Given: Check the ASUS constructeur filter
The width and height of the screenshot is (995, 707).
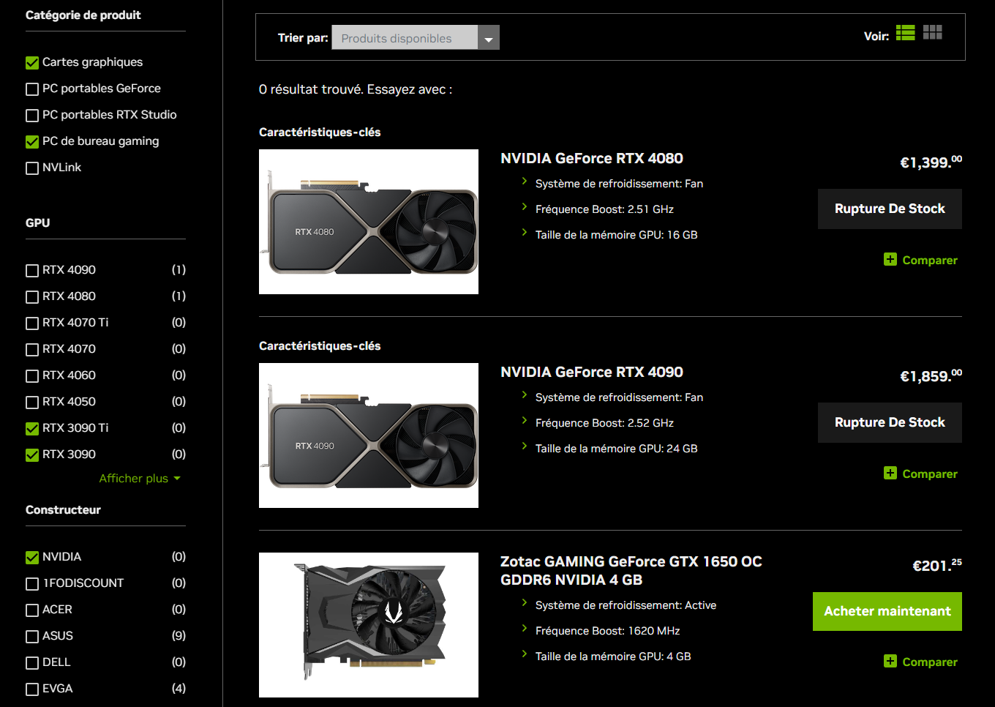Looking at the screenshot, I should pos(32,637).
